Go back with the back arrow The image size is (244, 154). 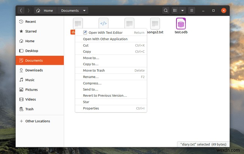[21, 10]
